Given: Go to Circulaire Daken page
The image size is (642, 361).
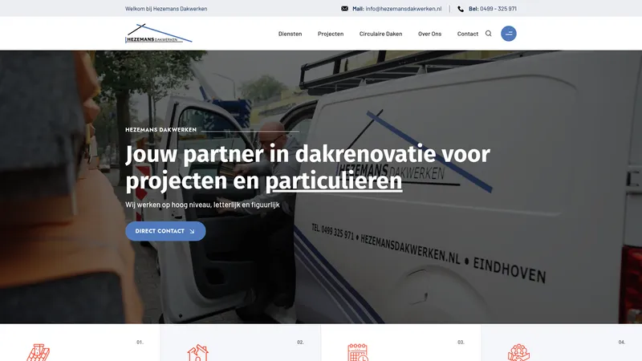Looking at the screenshot, I should tap(380, 34).
